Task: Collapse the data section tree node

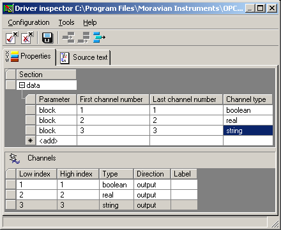Action: [22, 85]
